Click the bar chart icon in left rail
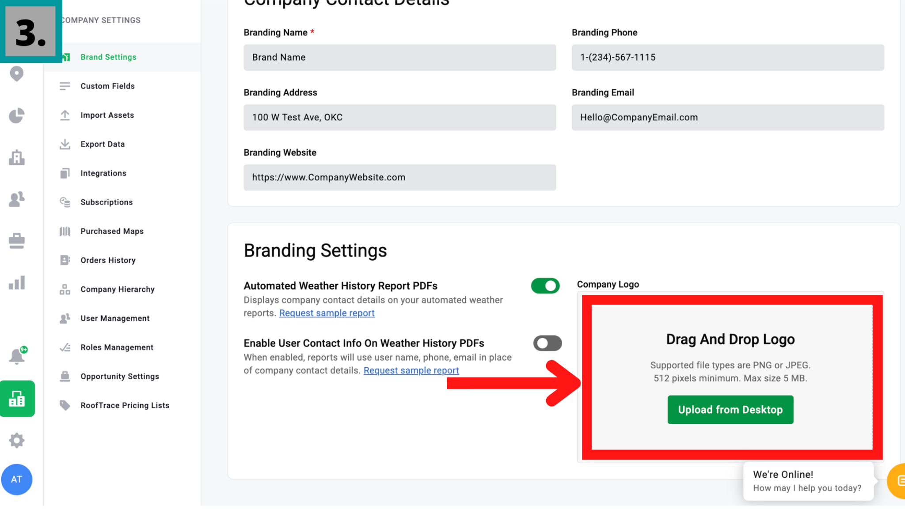The width and height of the screenshot is (905, 510). (17, 283)
